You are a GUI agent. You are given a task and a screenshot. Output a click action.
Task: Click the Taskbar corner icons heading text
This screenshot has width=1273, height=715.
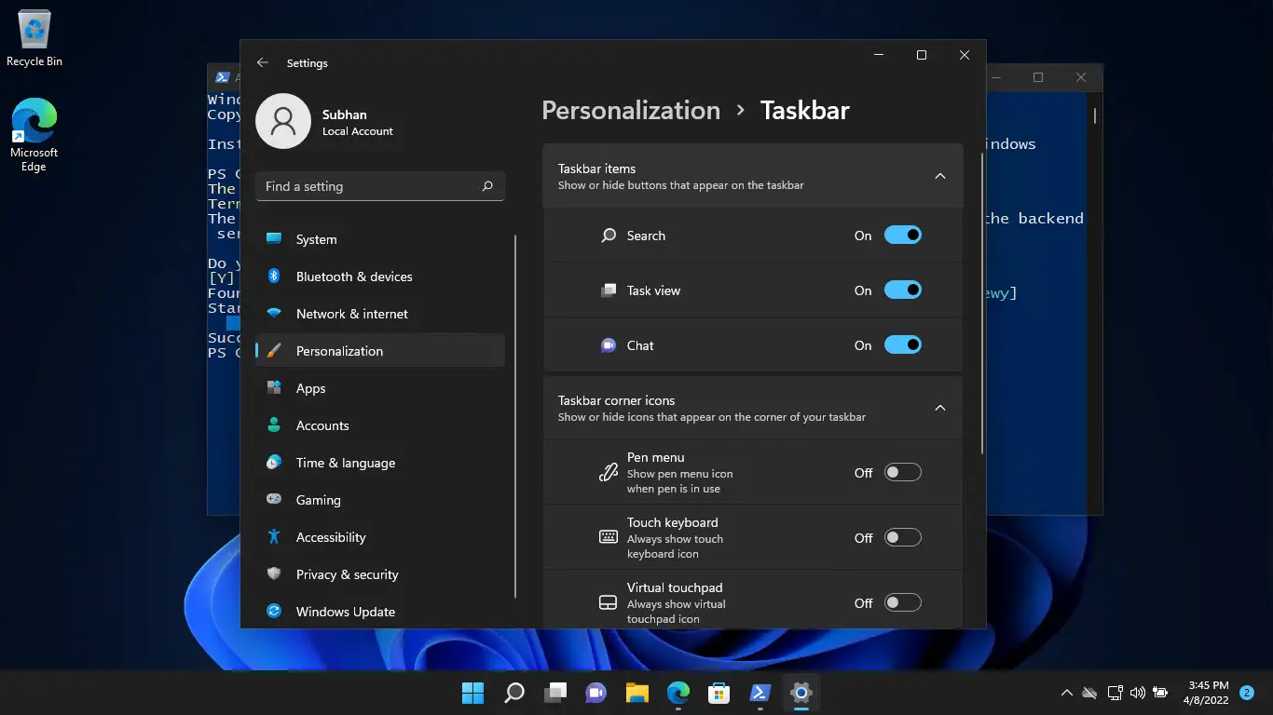[x=616, y=400]
